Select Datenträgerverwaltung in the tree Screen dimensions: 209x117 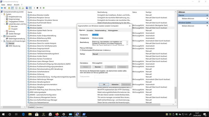coord(17,38)
